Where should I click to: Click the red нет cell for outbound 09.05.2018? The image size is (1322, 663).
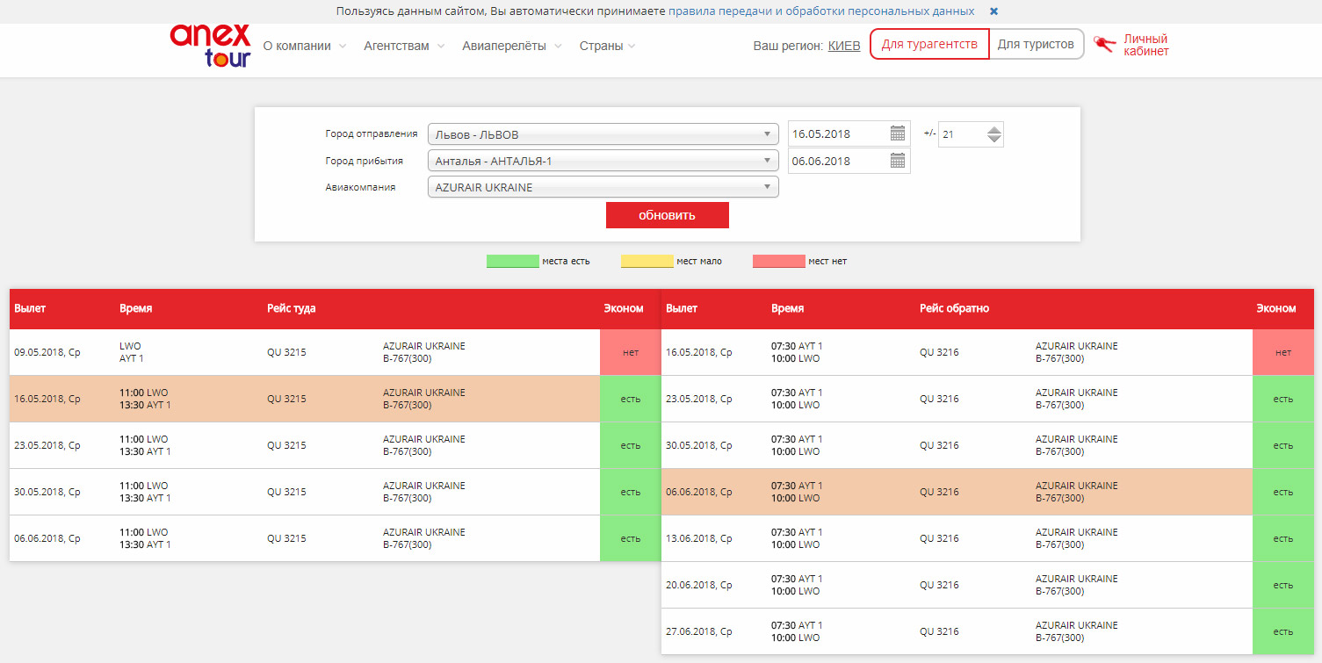pos(631,352)
